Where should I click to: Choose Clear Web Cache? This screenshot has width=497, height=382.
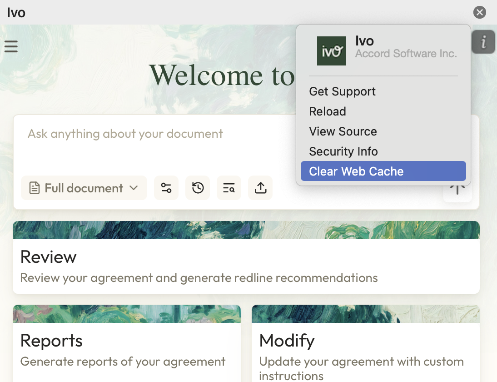coord(383,171)
